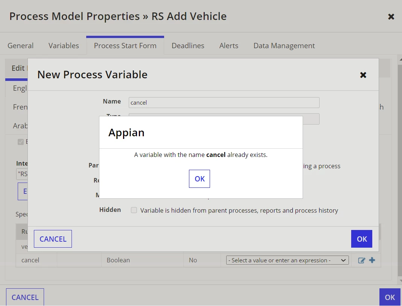Close the Process Model Properties window
Viewport: 402px width, 306px height.
click(x=391, y=17)
